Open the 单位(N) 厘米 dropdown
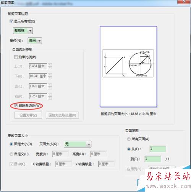This screenshot has width=191, height=192. pos(35,41)
